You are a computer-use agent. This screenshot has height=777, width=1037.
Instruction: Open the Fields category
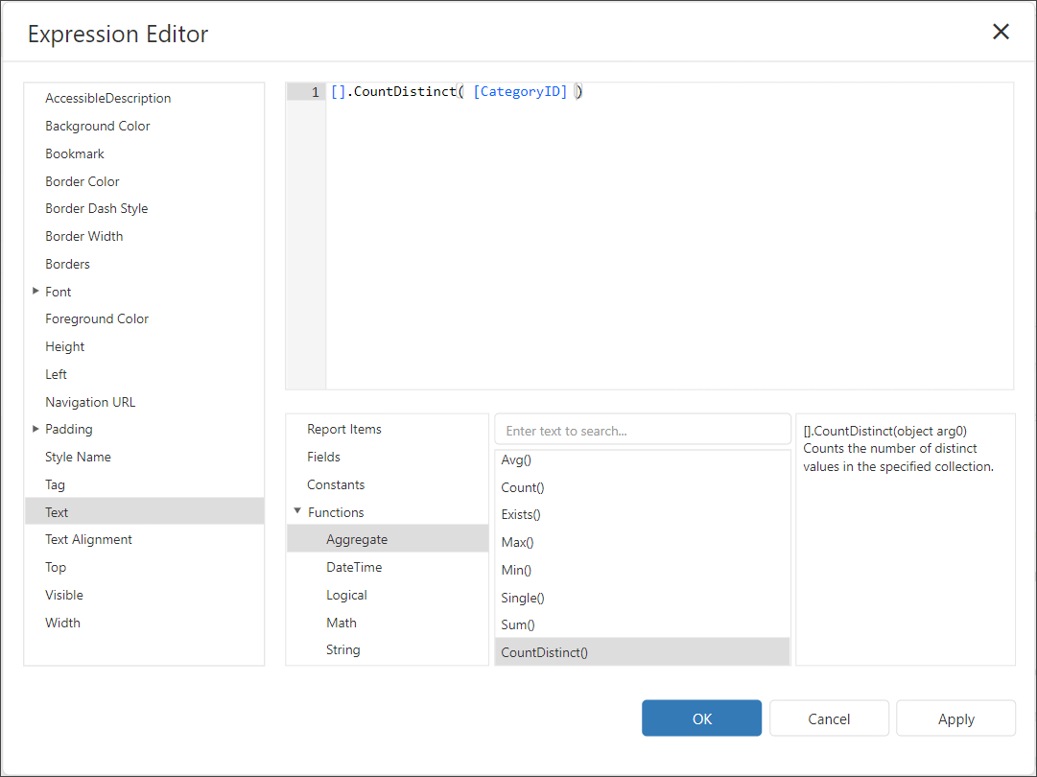click(x=388, y=457)
